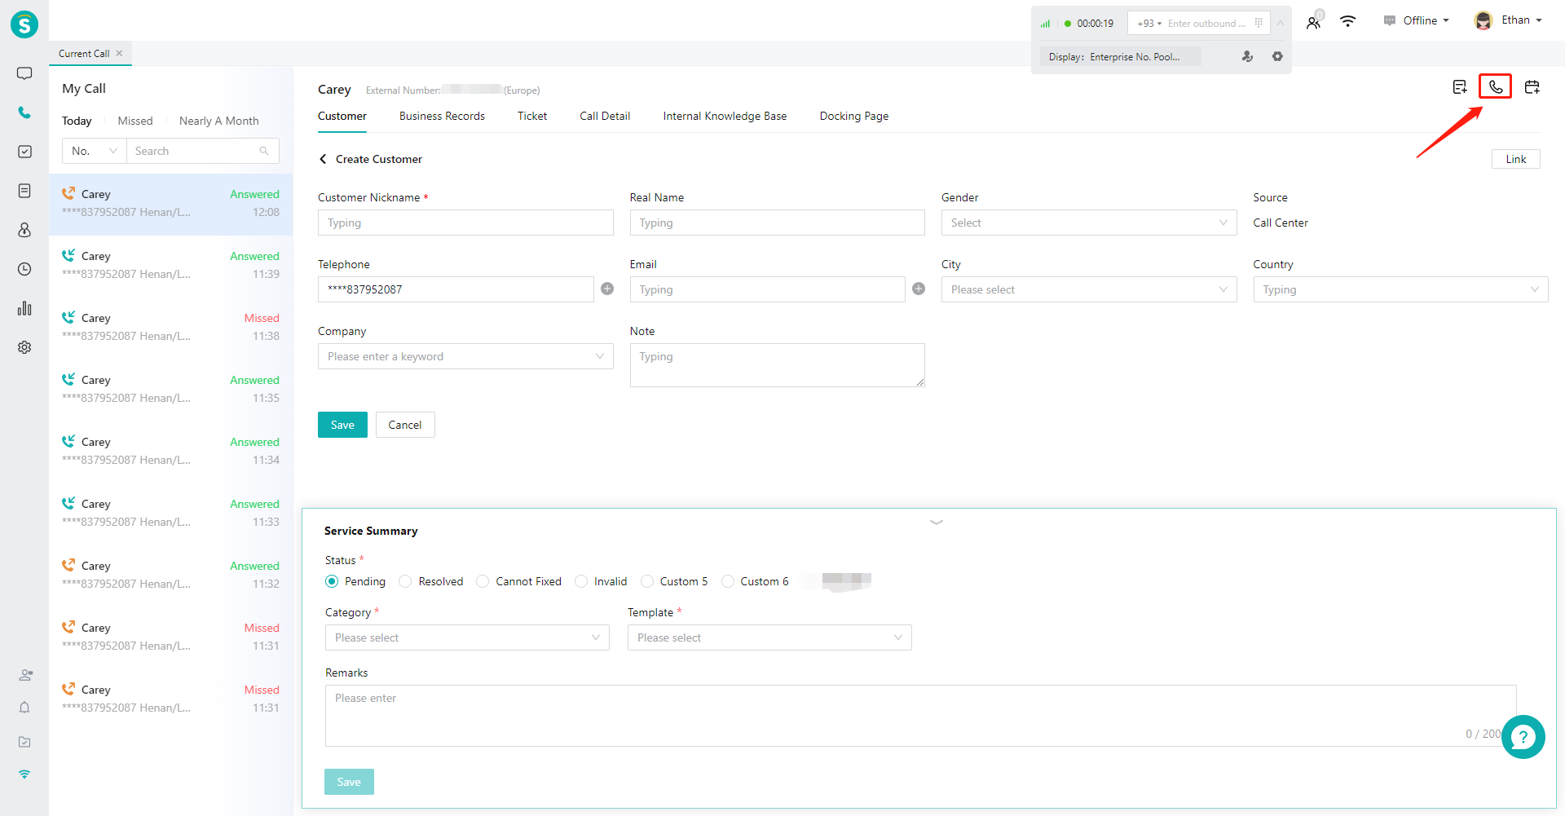This screenshot has height=816, width=1565.
Task: Open the Template dropdown
Action: [x=769, y=637]
